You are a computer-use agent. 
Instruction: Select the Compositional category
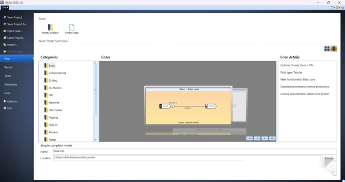coord(55,73)
